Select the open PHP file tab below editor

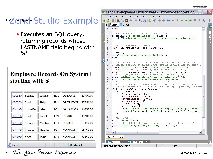pyautogui.click(x=115, y=137)
